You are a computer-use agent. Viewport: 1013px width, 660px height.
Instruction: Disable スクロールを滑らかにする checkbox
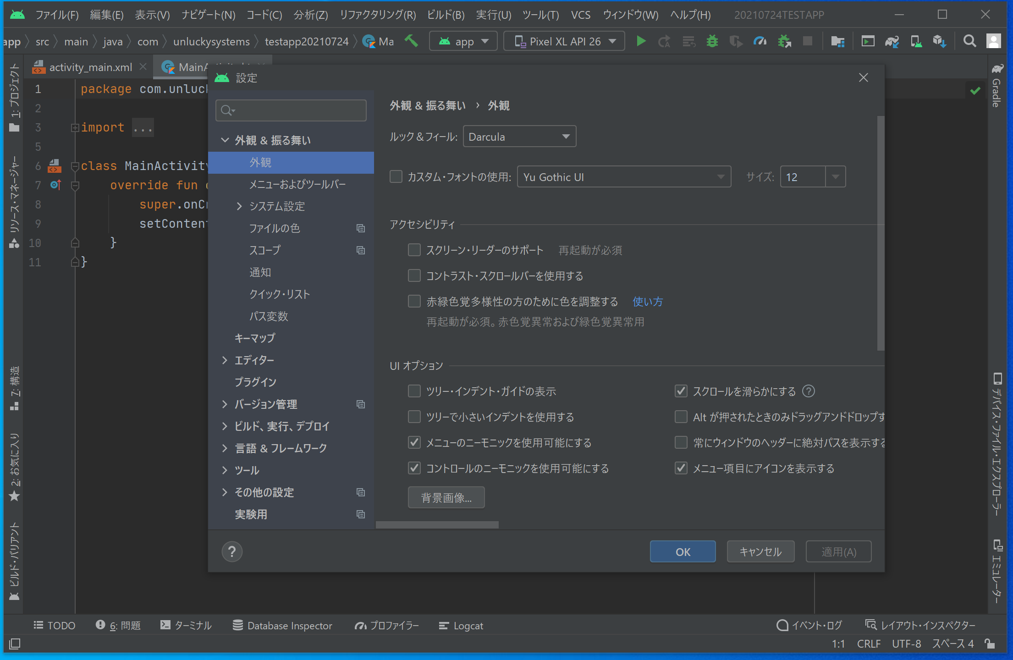[681, 391]
